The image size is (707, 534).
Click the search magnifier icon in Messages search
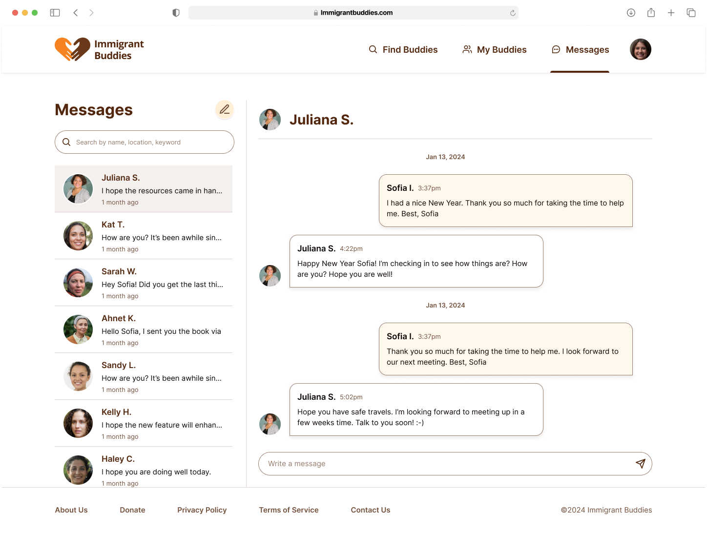tap(66, 142)
